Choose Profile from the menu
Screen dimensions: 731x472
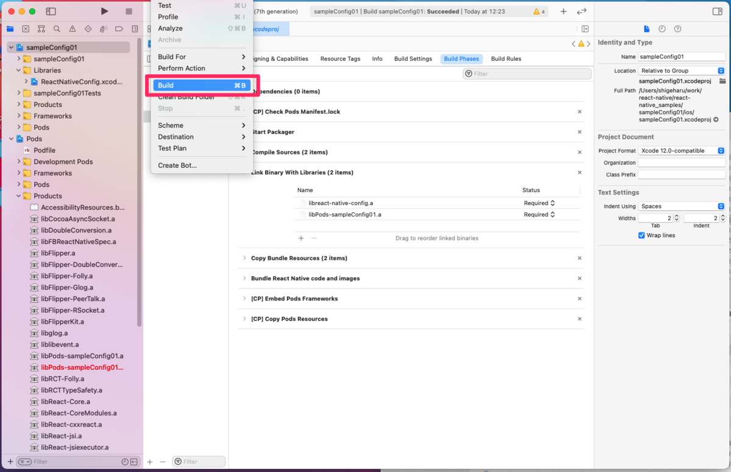coord(202,17)
